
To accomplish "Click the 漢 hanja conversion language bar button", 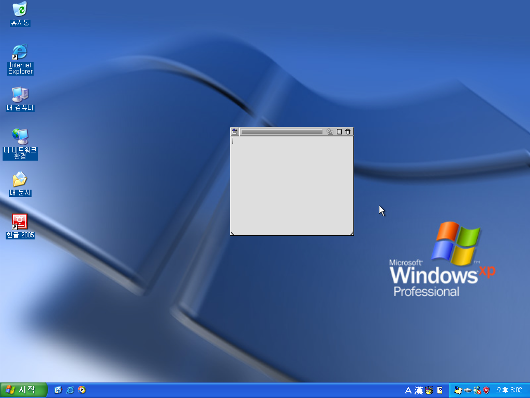I will click(419, 391).
